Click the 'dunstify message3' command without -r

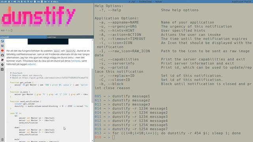tap(131, 105)
